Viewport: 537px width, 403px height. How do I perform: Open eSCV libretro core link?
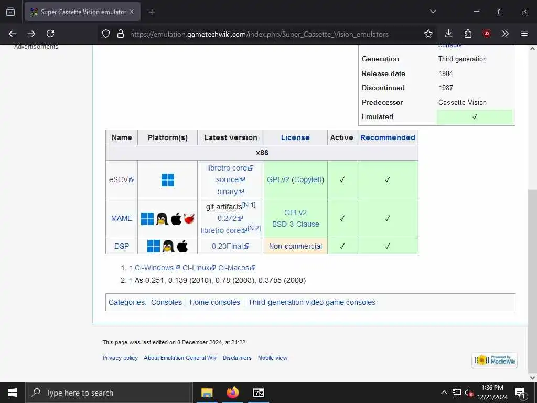[x=230, y=168]
